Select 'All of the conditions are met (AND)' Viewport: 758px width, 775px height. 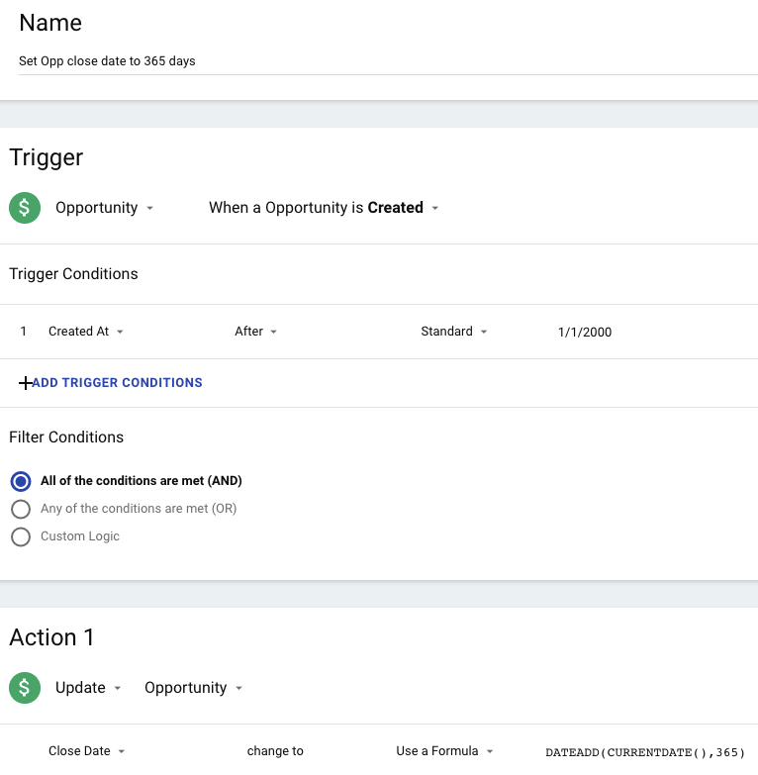(x=21, y=481)
